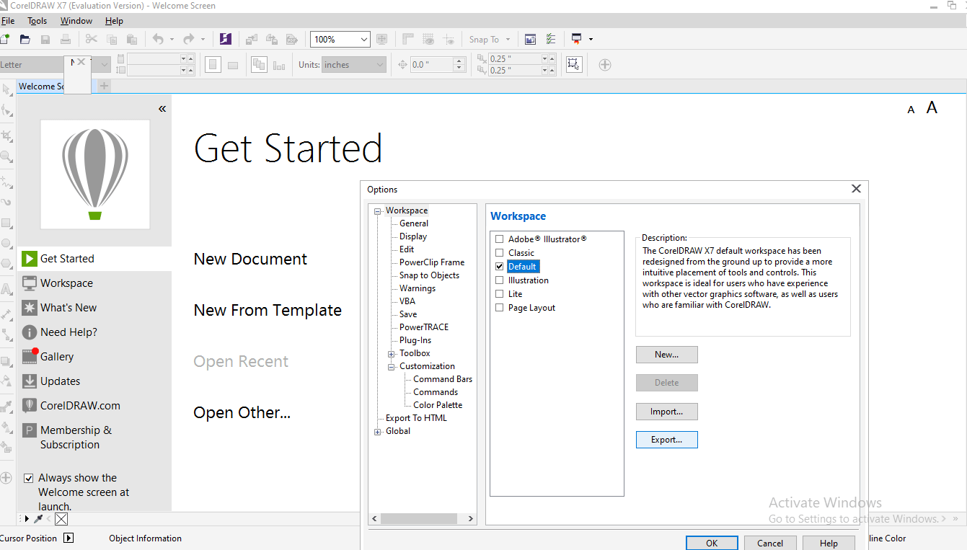Toggle Always show Welcome screen at launch
Screen dimensions: 967x550
pyautogui.click(x=29, y=478)
